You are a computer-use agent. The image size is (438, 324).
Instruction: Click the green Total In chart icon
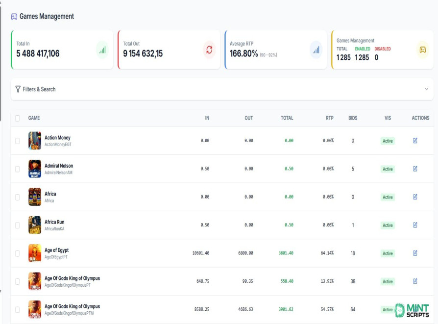pos(102,50)
